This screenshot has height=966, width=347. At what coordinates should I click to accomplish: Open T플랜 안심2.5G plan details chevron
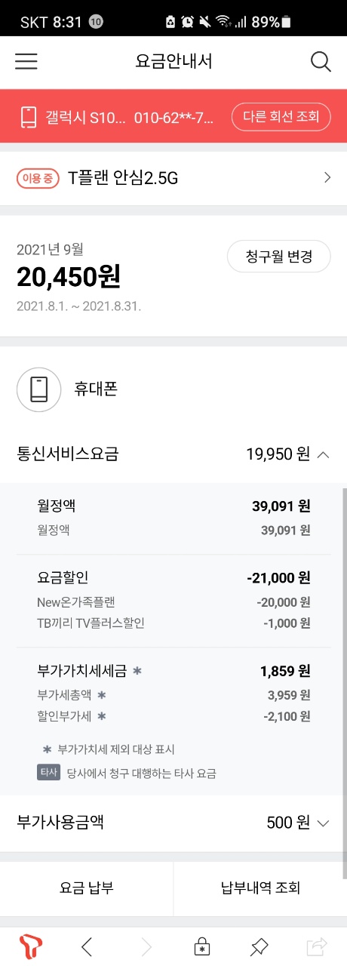tap(327, 178)
